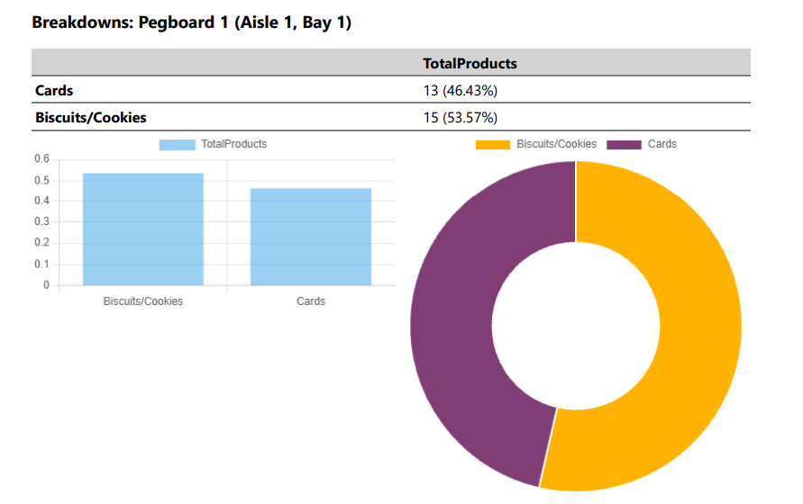
Task: Click the blue TotalProducts legend swatch
Action: (x=177, y=145)
